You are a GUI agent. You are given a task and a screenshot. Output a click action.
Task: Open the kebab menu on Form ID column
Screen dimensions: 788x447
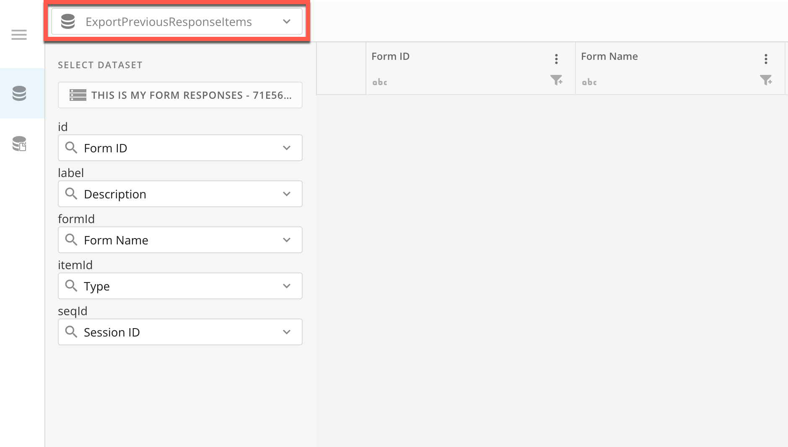coord(557,59)
